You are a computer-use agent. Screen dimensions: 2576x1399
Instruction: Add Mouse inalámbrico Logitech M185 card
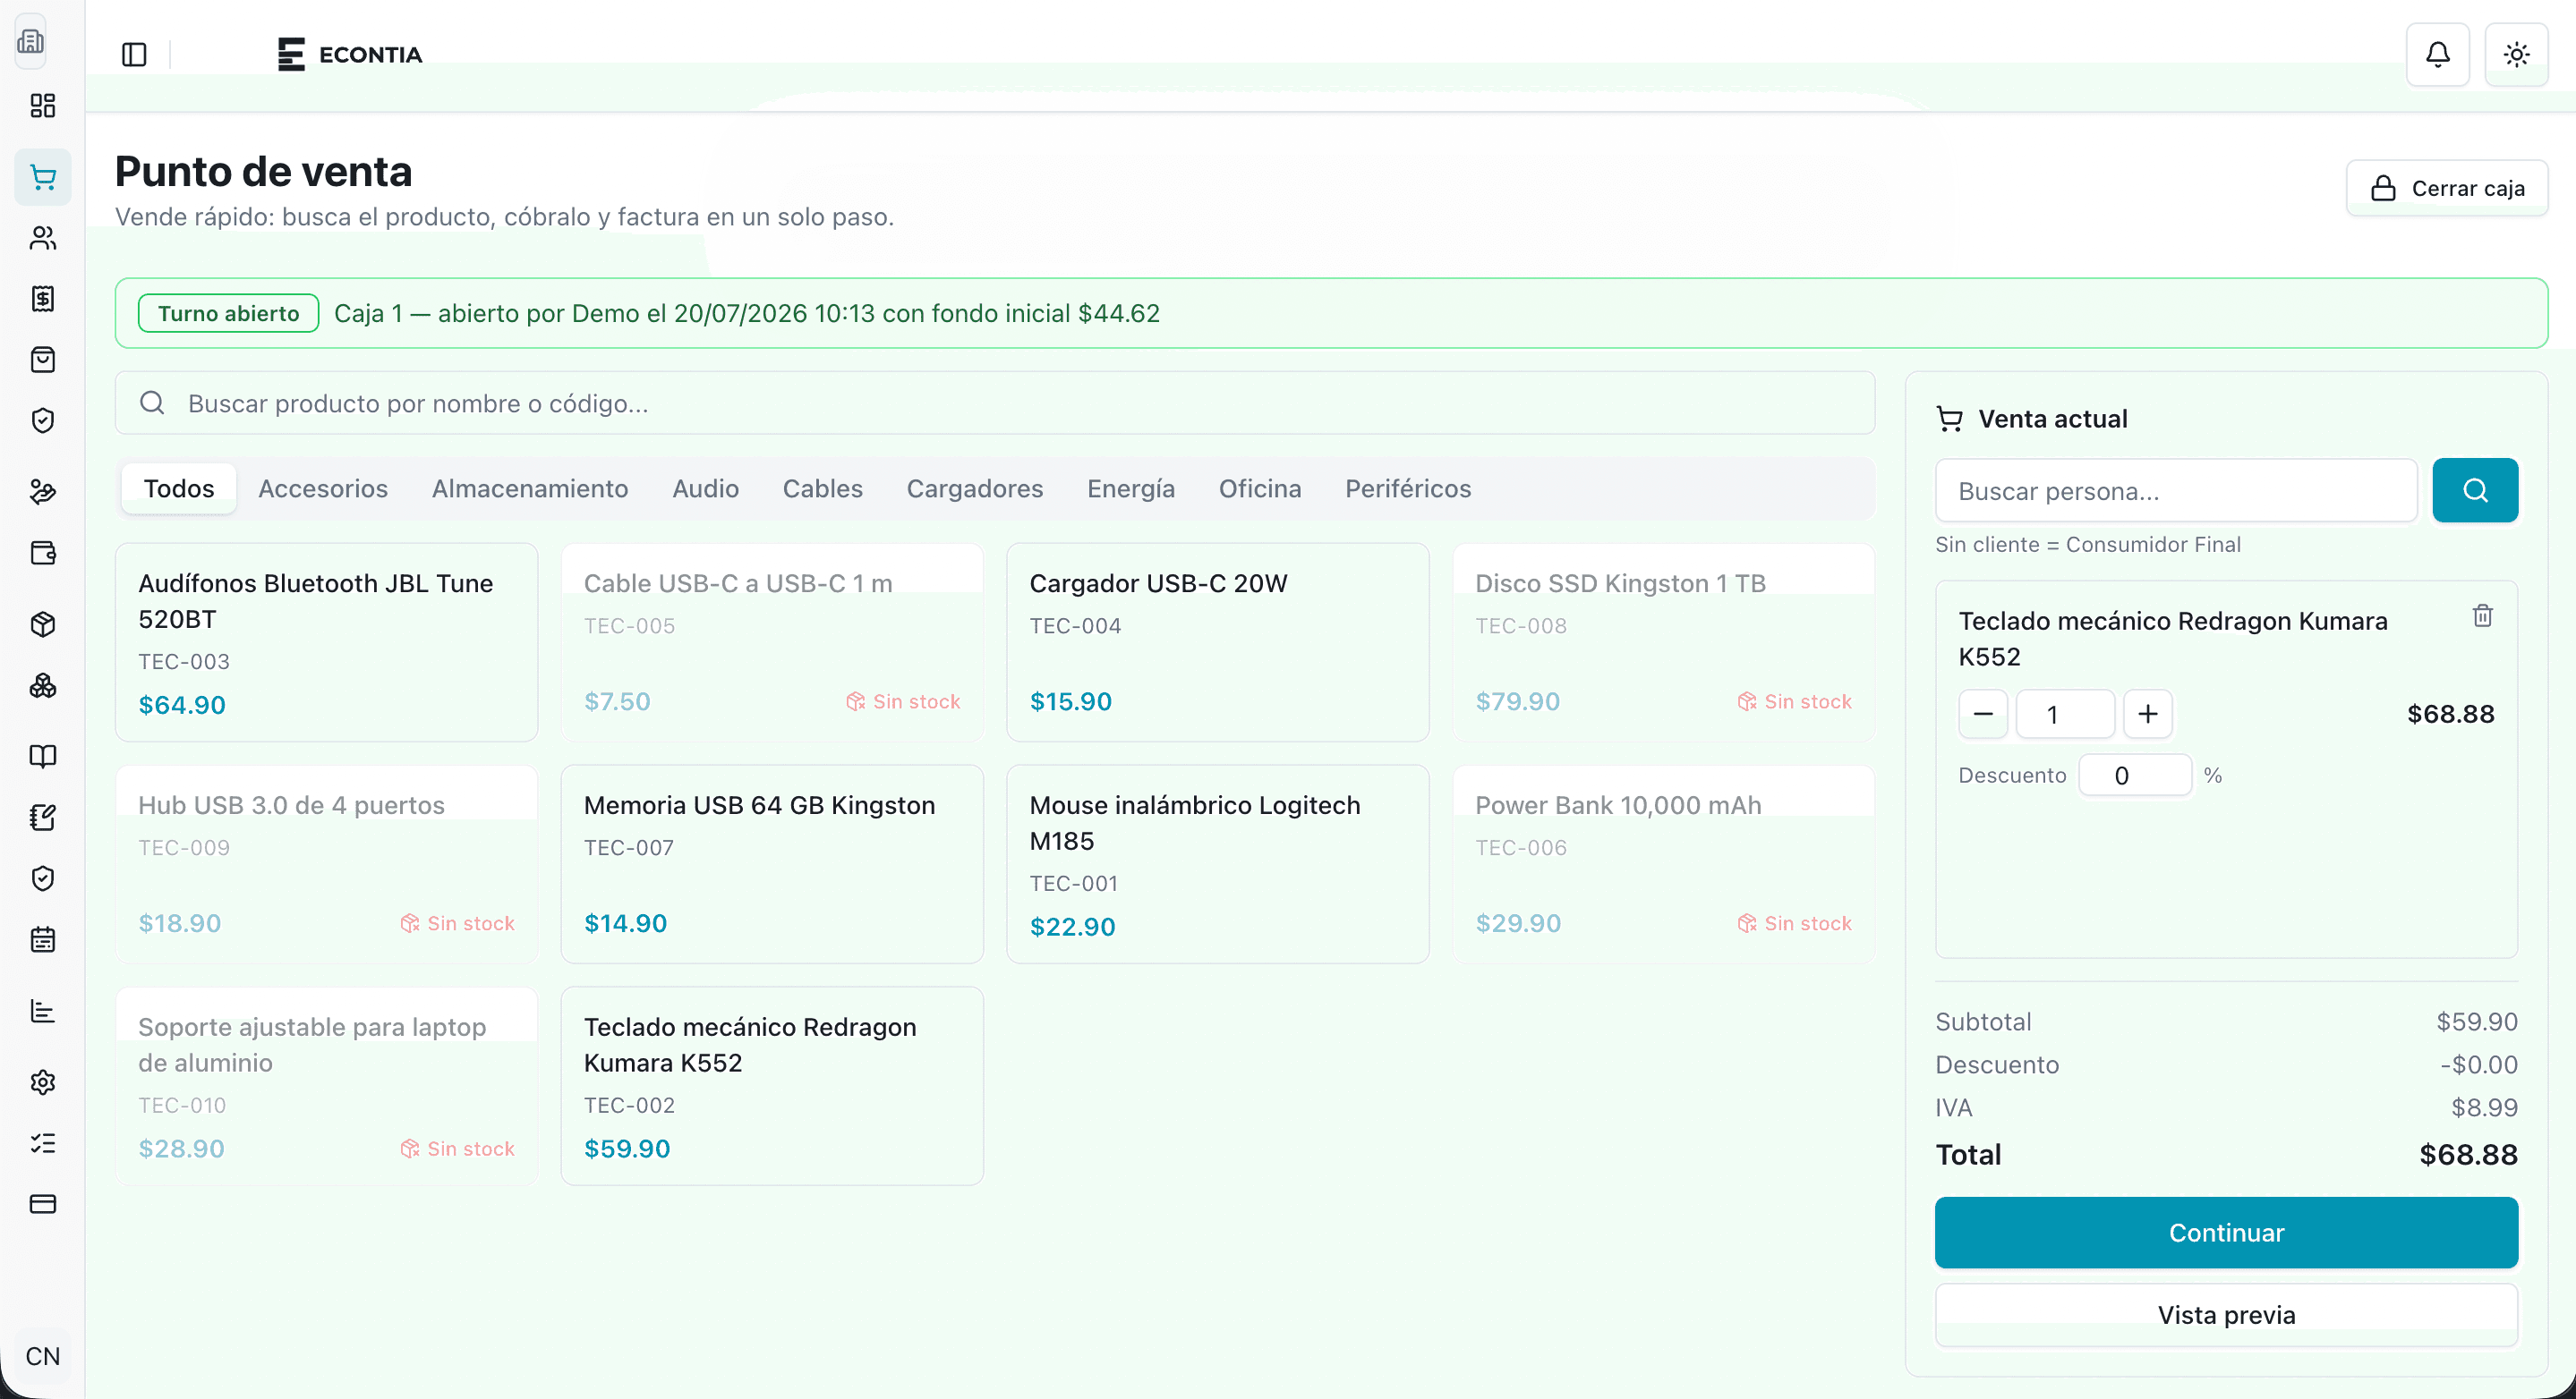point(1218,864)
